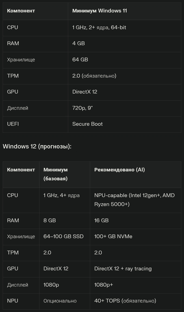Select the "16 GB" recommended RAM cell
Image resolution: width=184 pixels, height=312 pixels.
(101, 220)
